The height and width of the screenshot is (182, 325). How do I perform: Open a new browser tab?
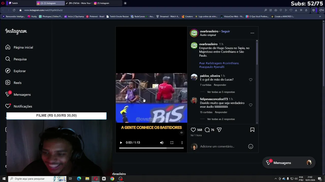coord(125,3)
